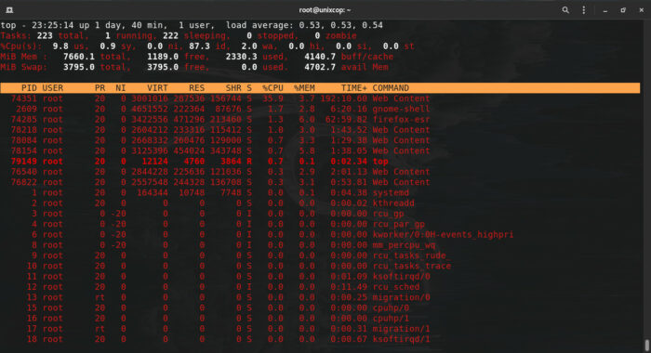651x353 pixels.
Task: Click the COMMAND column header
Action: [391, 88]
